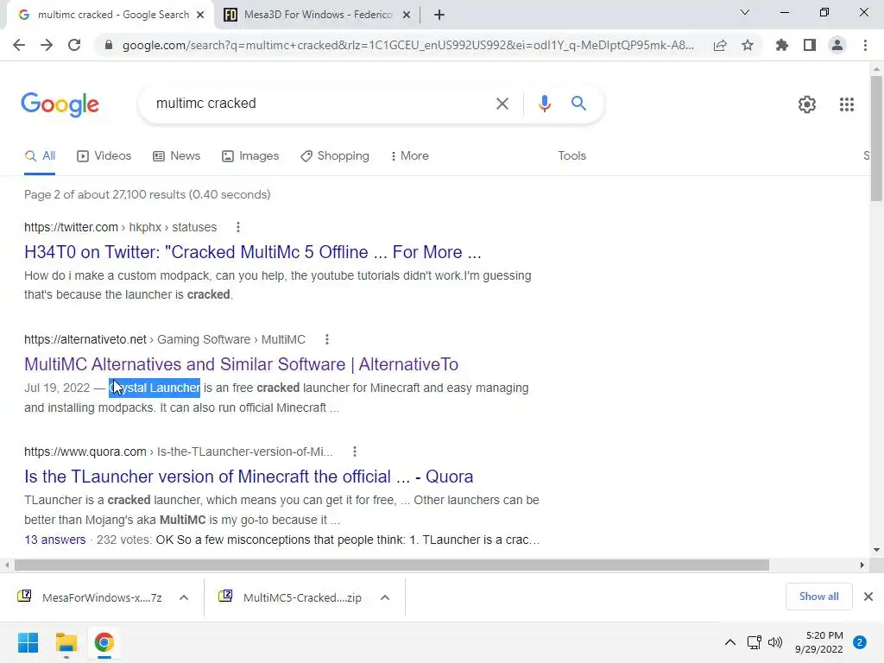Show hidden system tray icons
Image resolution: width=884 pixels, height=663 pixels.
click(x=729, y=642)
